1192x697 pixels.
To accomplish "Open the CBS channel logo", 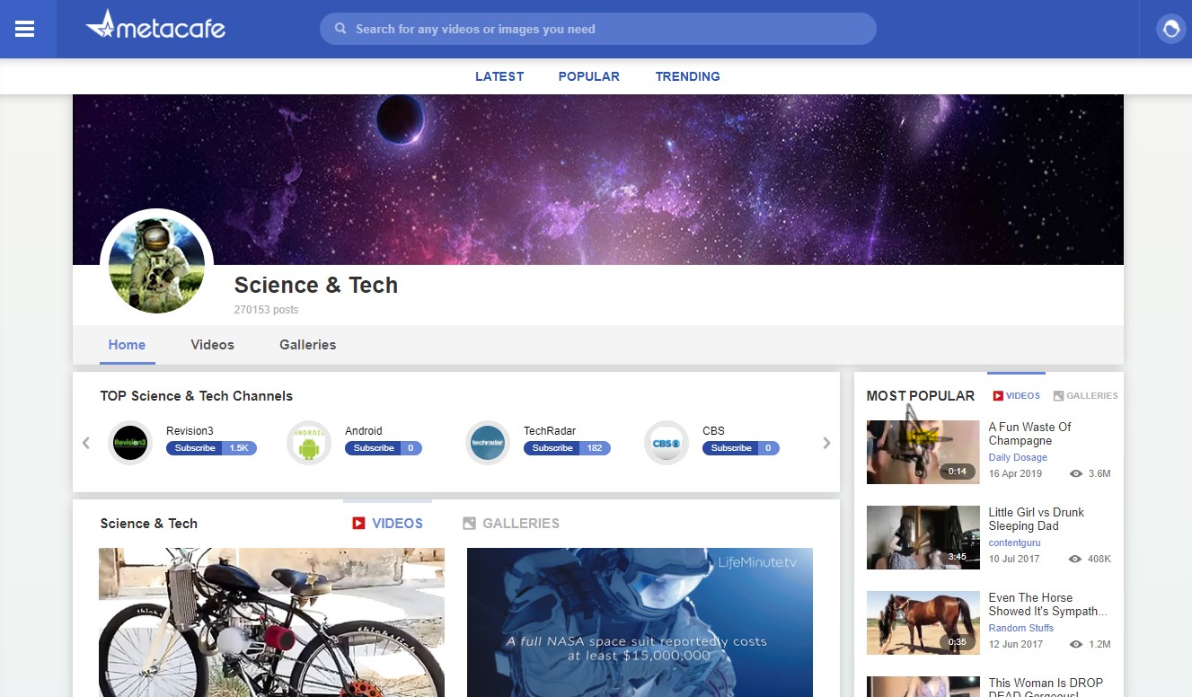I will click(x=667, y=443).
